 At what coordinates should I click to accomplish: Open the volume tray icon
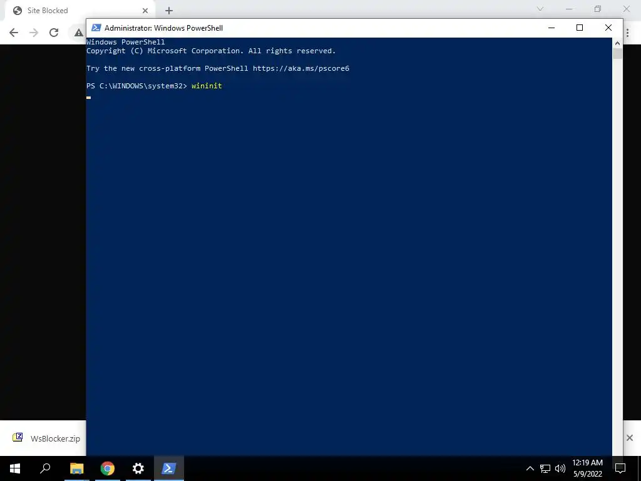(x=560, y=468)
